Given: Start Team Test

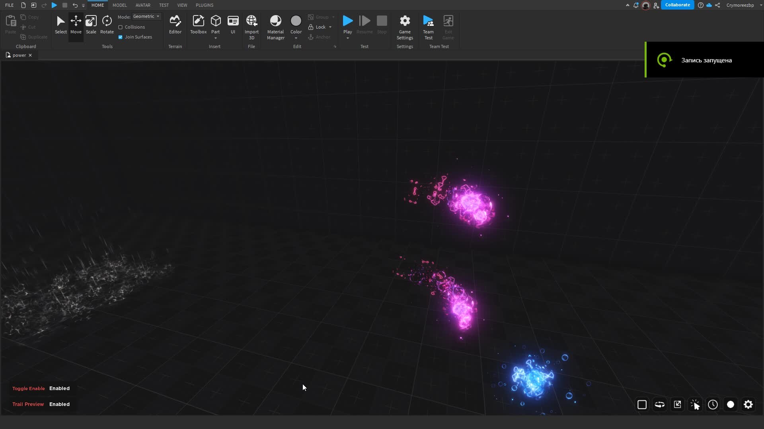Looking at the screenshot, I should coord(428,26).
